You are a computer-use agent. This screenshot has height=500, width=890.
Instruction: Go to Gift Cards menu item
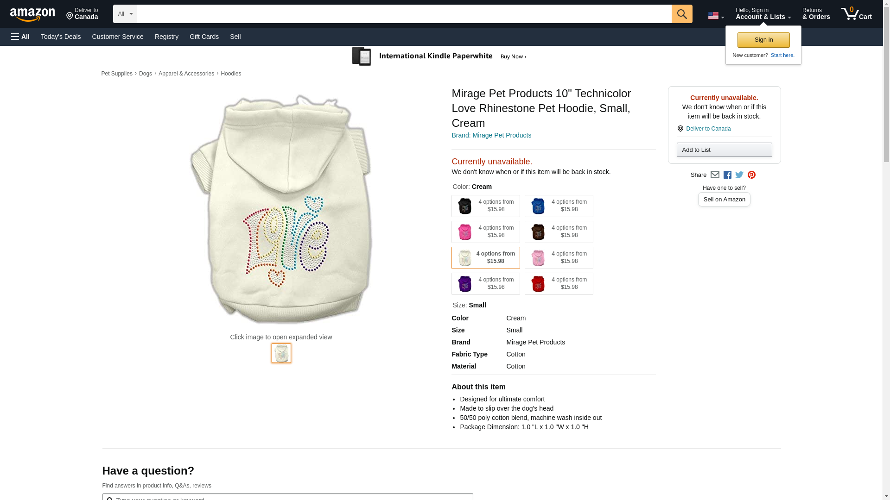(x=204, y=37)
